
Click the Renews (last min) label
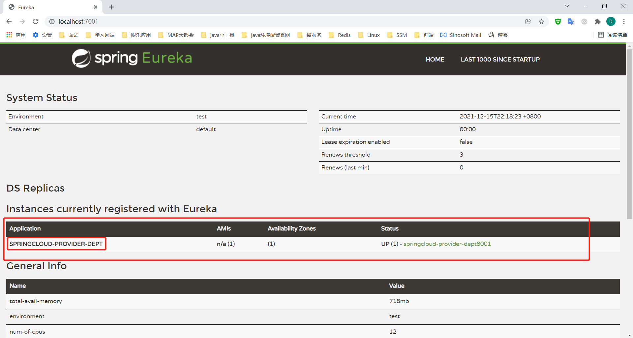345,168
